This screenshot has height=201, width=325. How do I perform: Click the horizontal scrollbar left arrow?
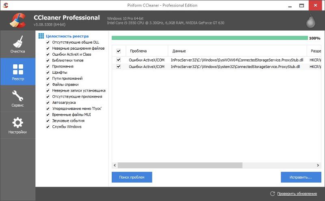(x=115, y=165)
